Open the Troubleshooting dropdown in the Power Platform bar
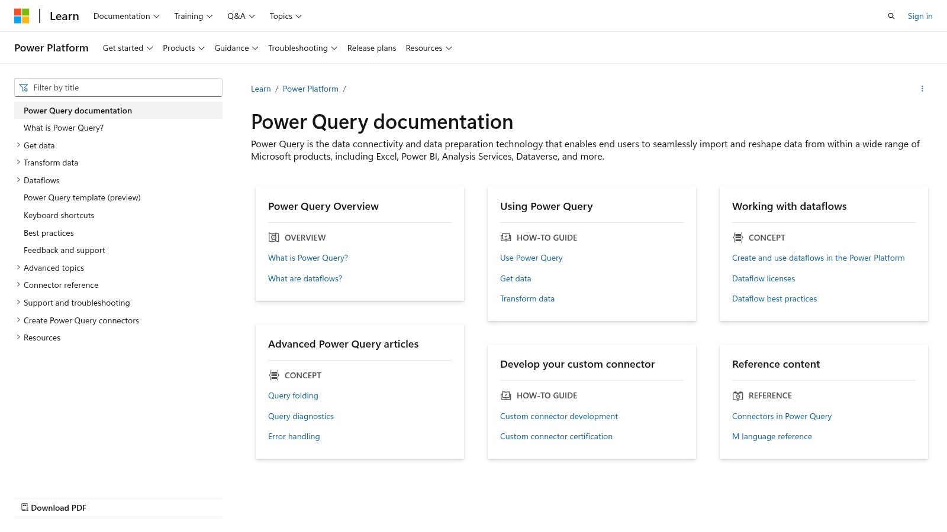The image size is (947, 532). pyautogui.click(x=302, y=48)
